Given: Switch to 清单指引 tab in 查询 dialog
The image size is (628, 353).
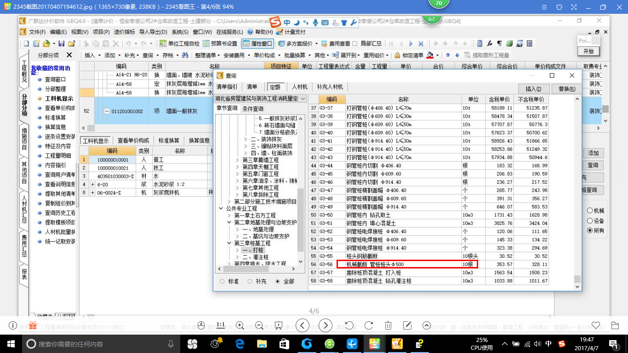Looking at the screenshot, I should click(227, 87).
